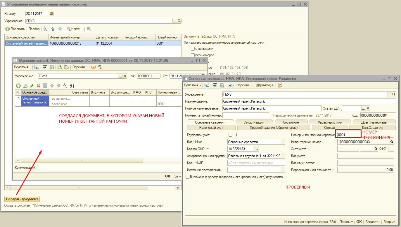Switch to the Амортизация tab

pos(254,122)
